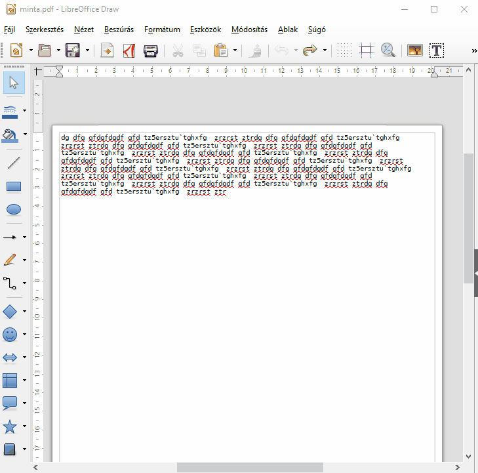Choose the Rectangle shape tool
Screen dimensions: 478x473
[14, 187]
